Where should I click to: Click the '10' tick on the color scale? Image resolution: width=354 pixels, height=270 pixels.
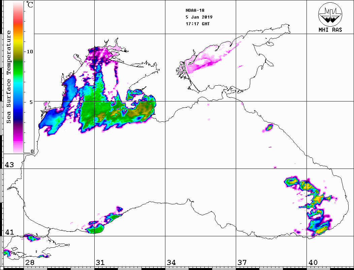30,52
